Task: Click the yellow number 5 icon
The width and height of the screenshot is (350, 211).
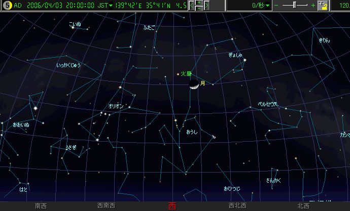Action: (7, 6)
